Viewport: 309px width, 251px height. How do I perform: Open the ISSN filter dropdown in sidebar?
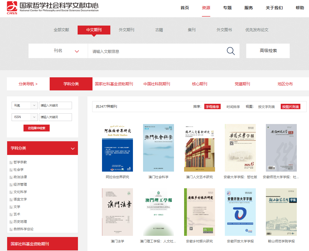coord(25,117)
